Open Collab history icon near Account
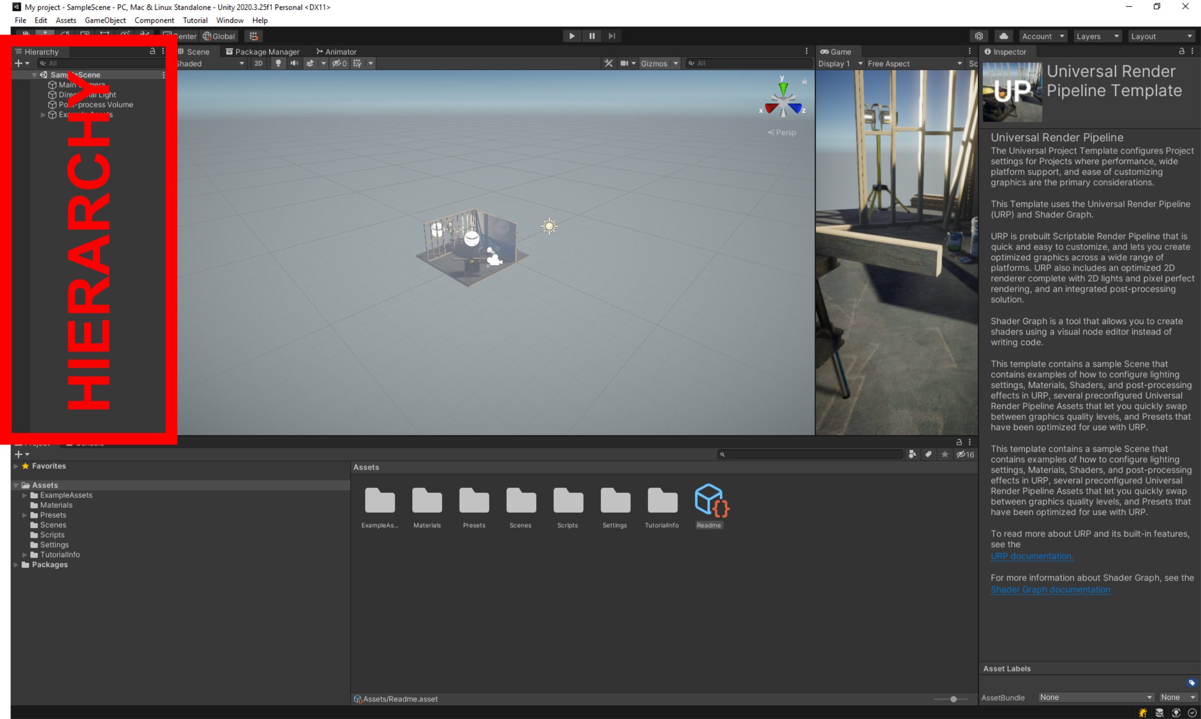Viewport: 1201px width, 719px height. pyautogui.click(x=978, y=36)
